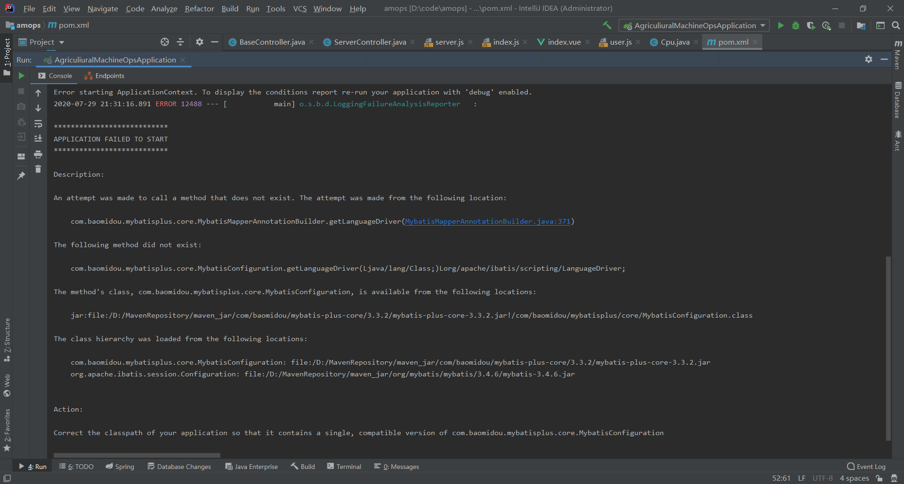The image size is (904, 484).
Task: Pin the Run tab
Action: 21,175
